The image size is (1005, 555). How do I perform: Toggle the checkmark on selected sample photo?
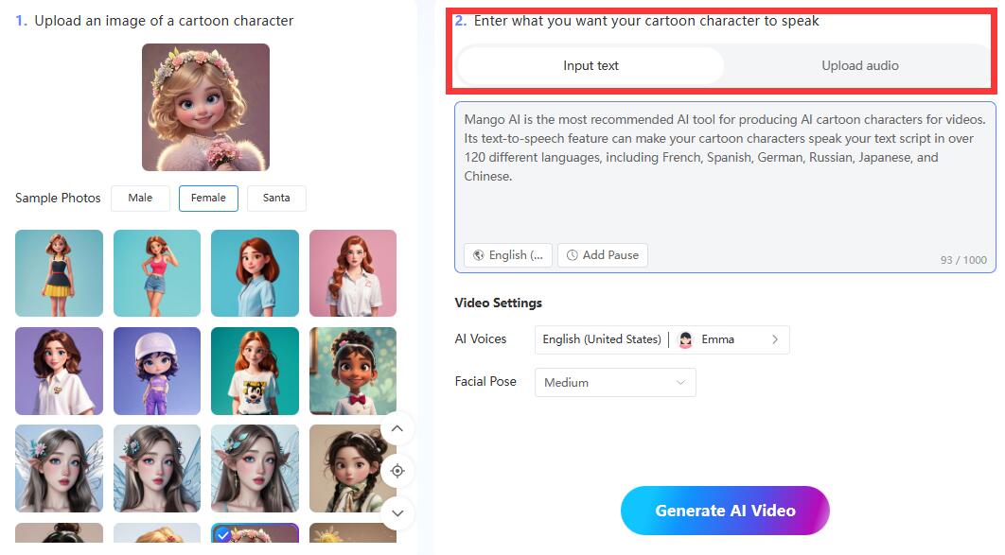point(221,535)
